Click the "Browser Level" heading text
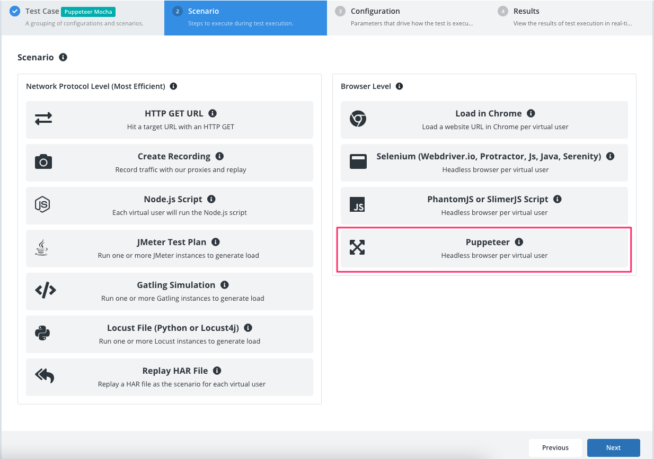Viewport: 654px width, 459px height. tap(366, 86)
